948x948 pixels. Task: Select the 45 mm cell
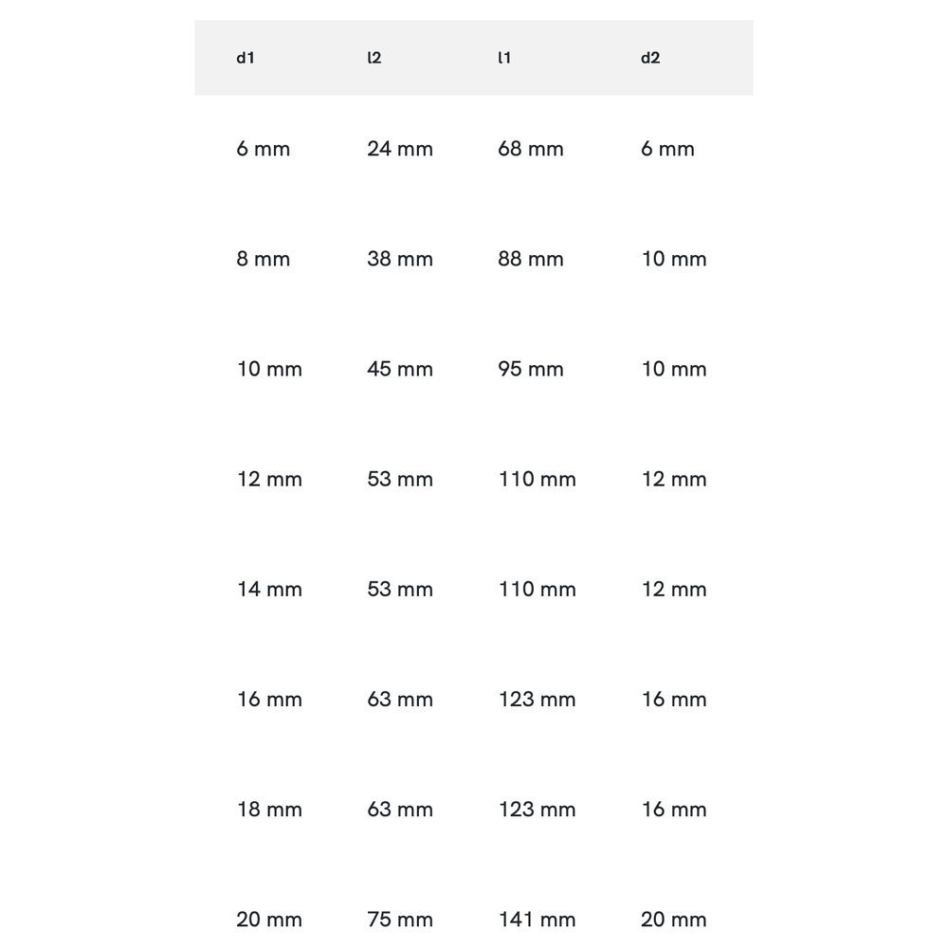[399, 369]
